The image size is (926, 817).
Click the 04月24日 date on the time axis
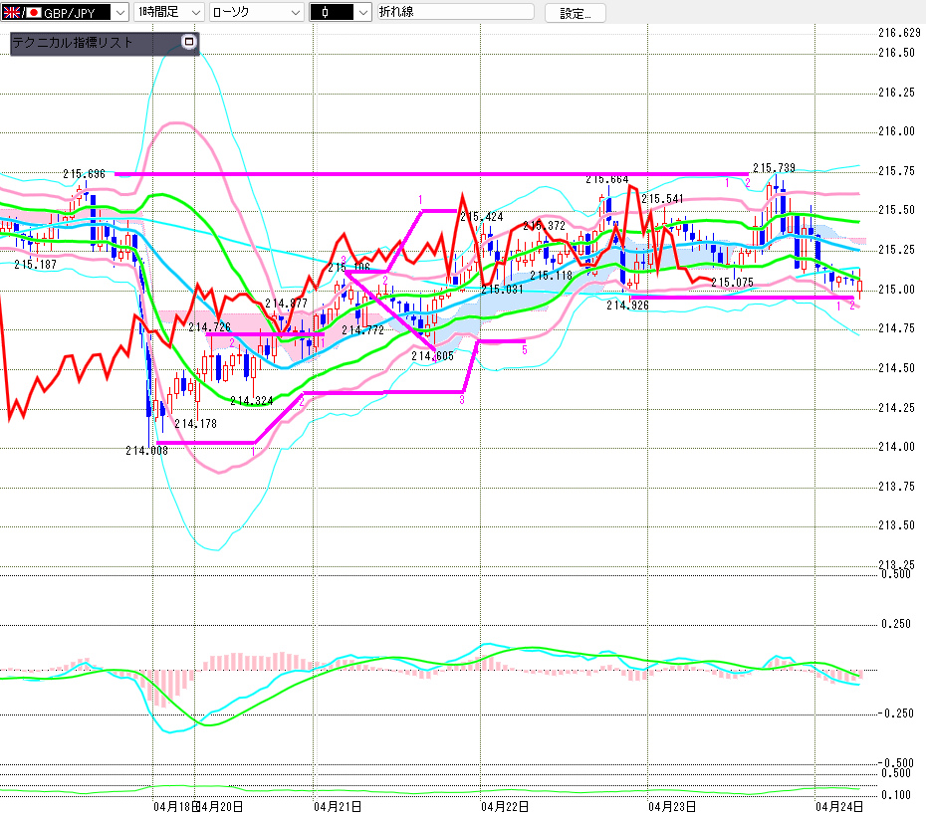tap(838, 804)
